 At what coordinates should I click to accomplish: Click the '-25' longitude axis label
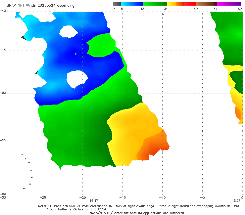coord(43,197)
